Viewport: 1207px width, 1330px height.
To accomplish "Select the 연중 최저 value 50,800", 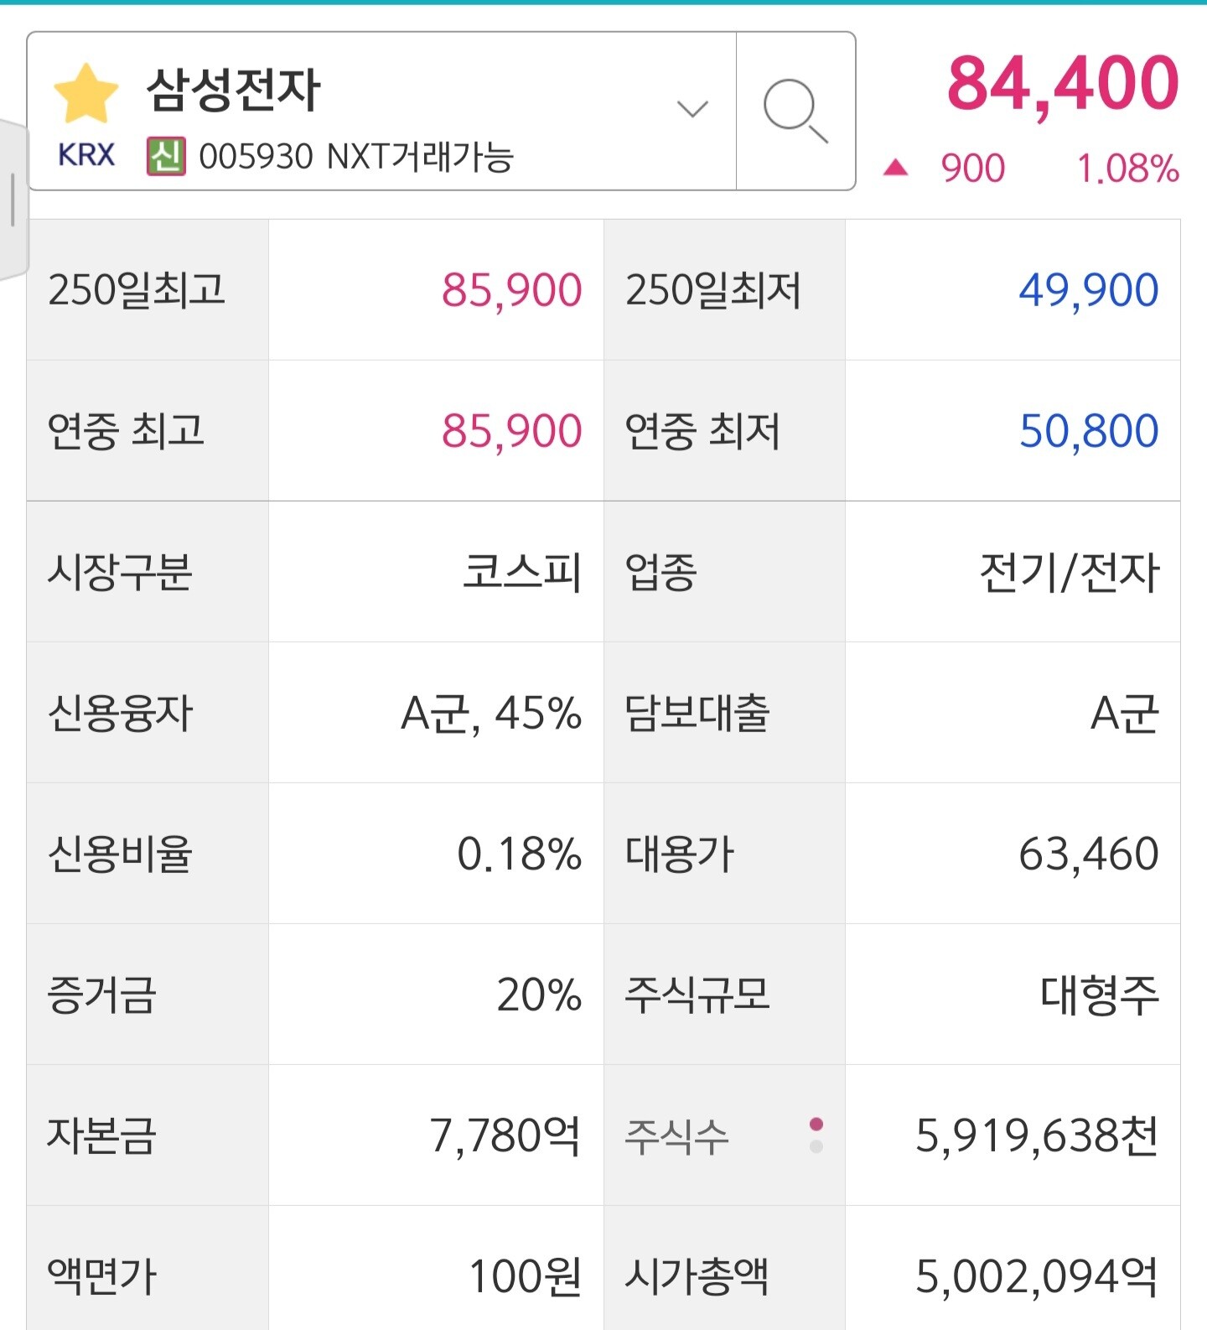I will click(1088, 431).
